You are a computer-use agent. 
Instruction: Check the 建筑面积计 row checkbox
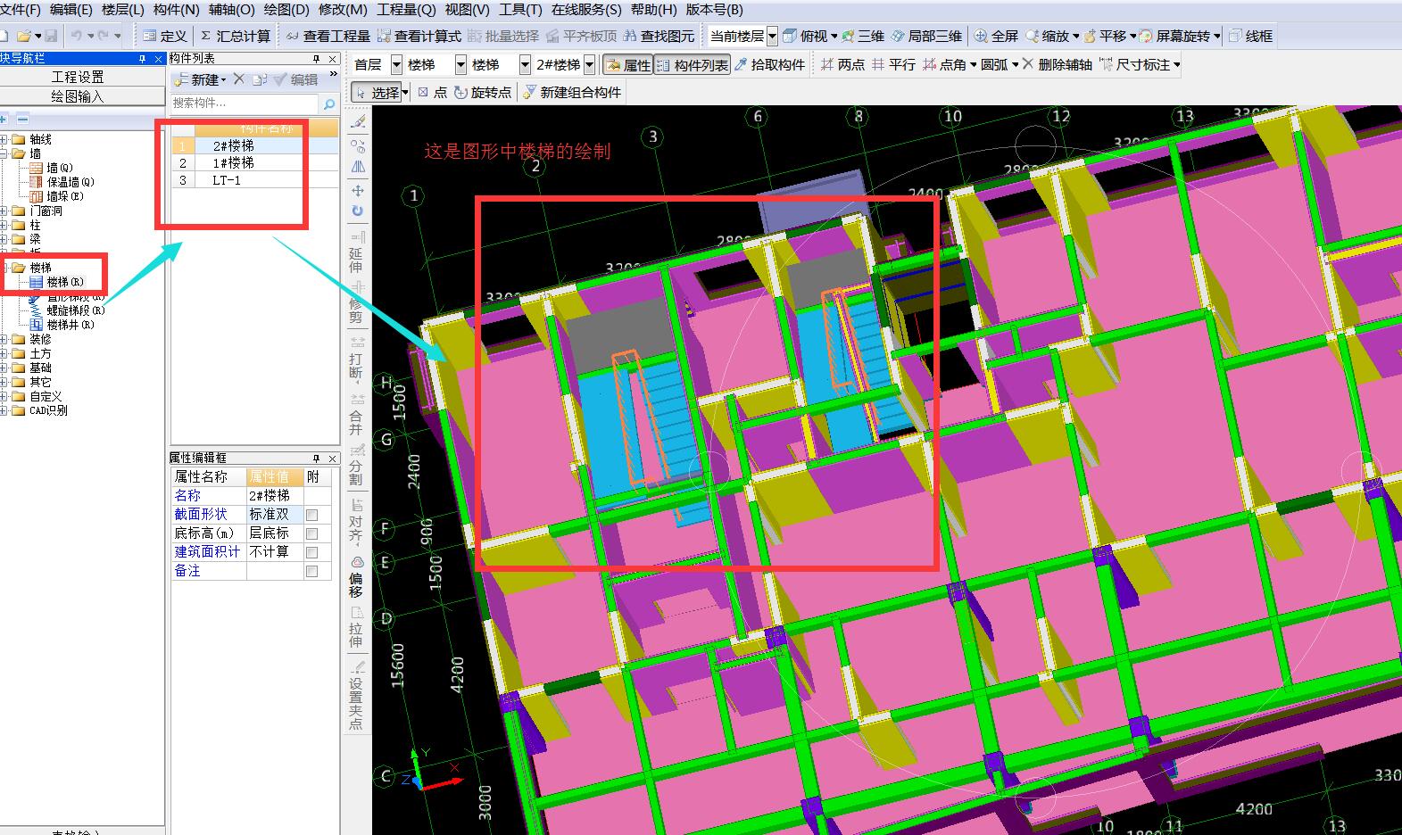(311, 552)
